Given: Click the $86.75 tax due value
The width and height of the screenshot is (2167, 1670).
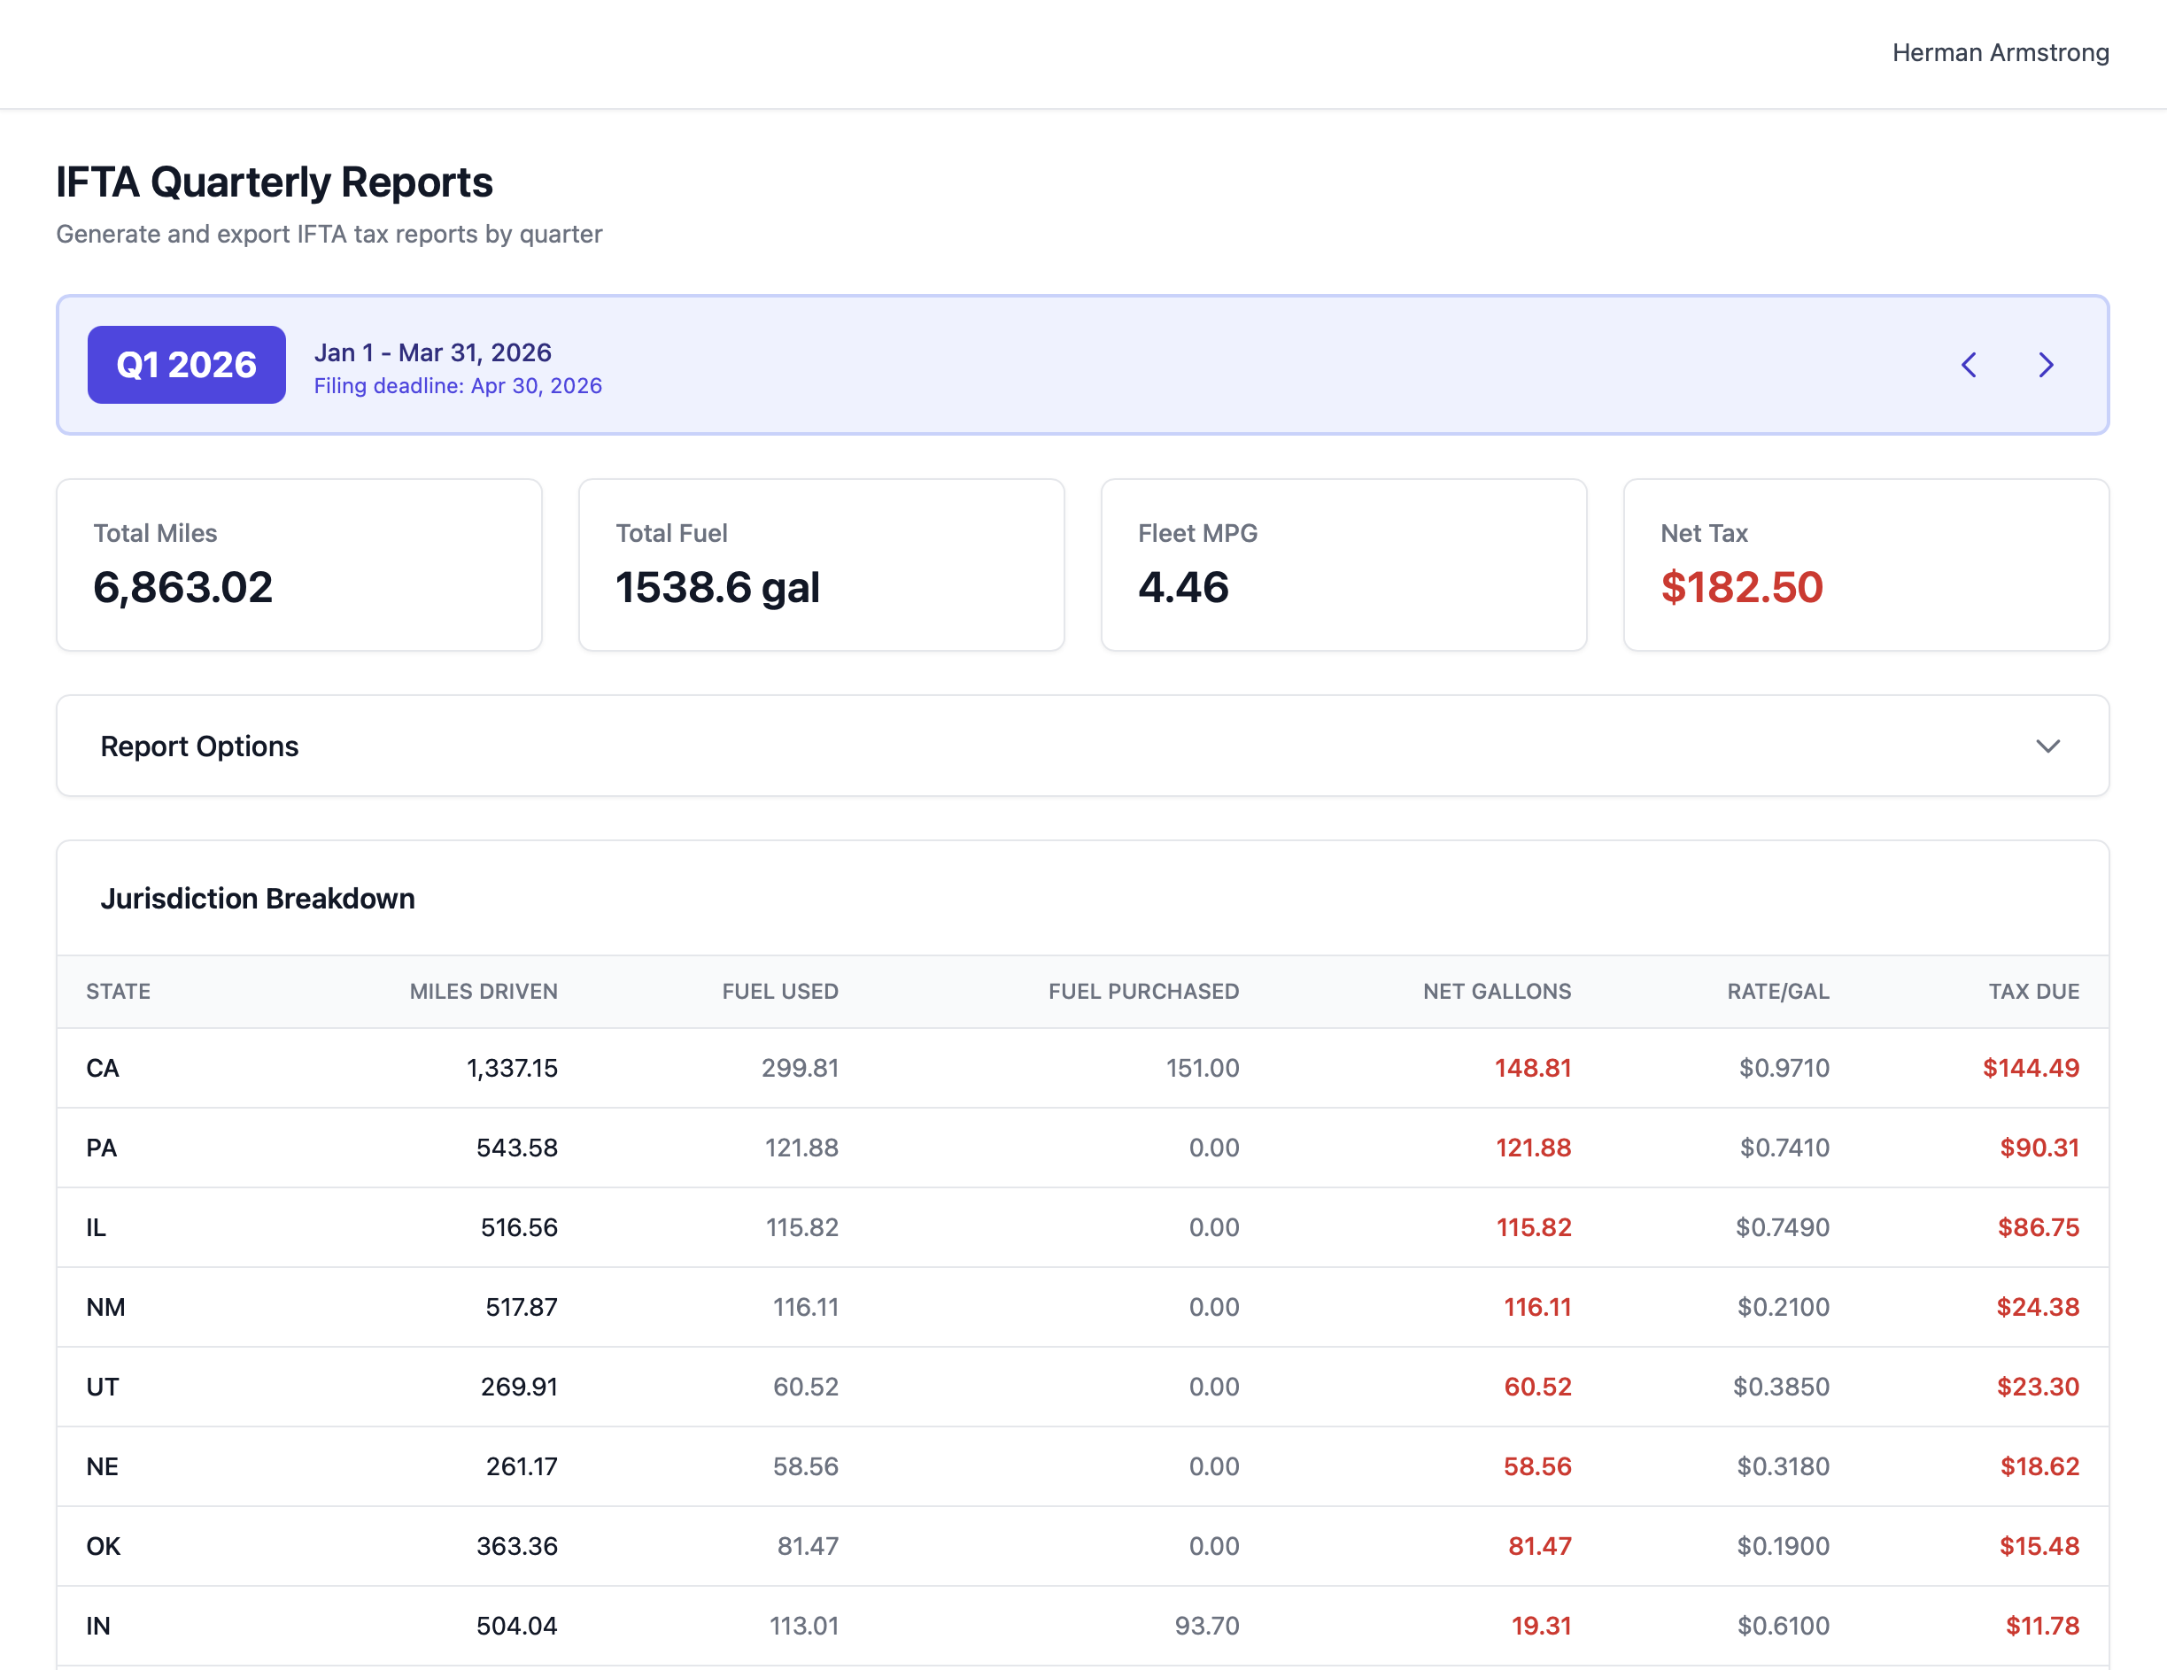Looking at the screenshot, I should pyautogui.click(x=2038, y=1227).
